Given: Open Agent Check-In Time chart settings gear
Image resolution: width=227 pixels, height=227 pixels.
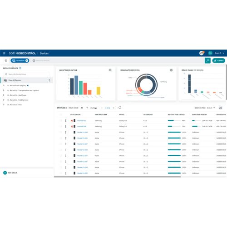Looking at the screenshot, I should (110, 70).
